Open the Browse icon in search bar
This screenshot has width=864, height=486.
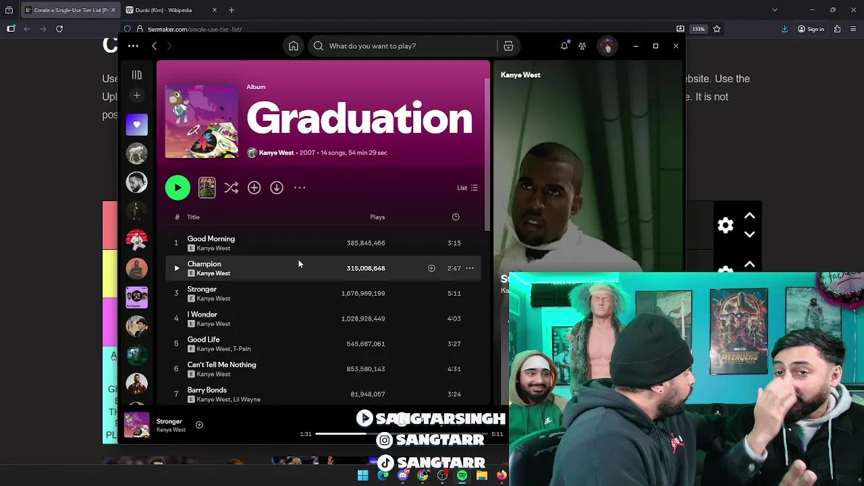click(x=508, y=46)
